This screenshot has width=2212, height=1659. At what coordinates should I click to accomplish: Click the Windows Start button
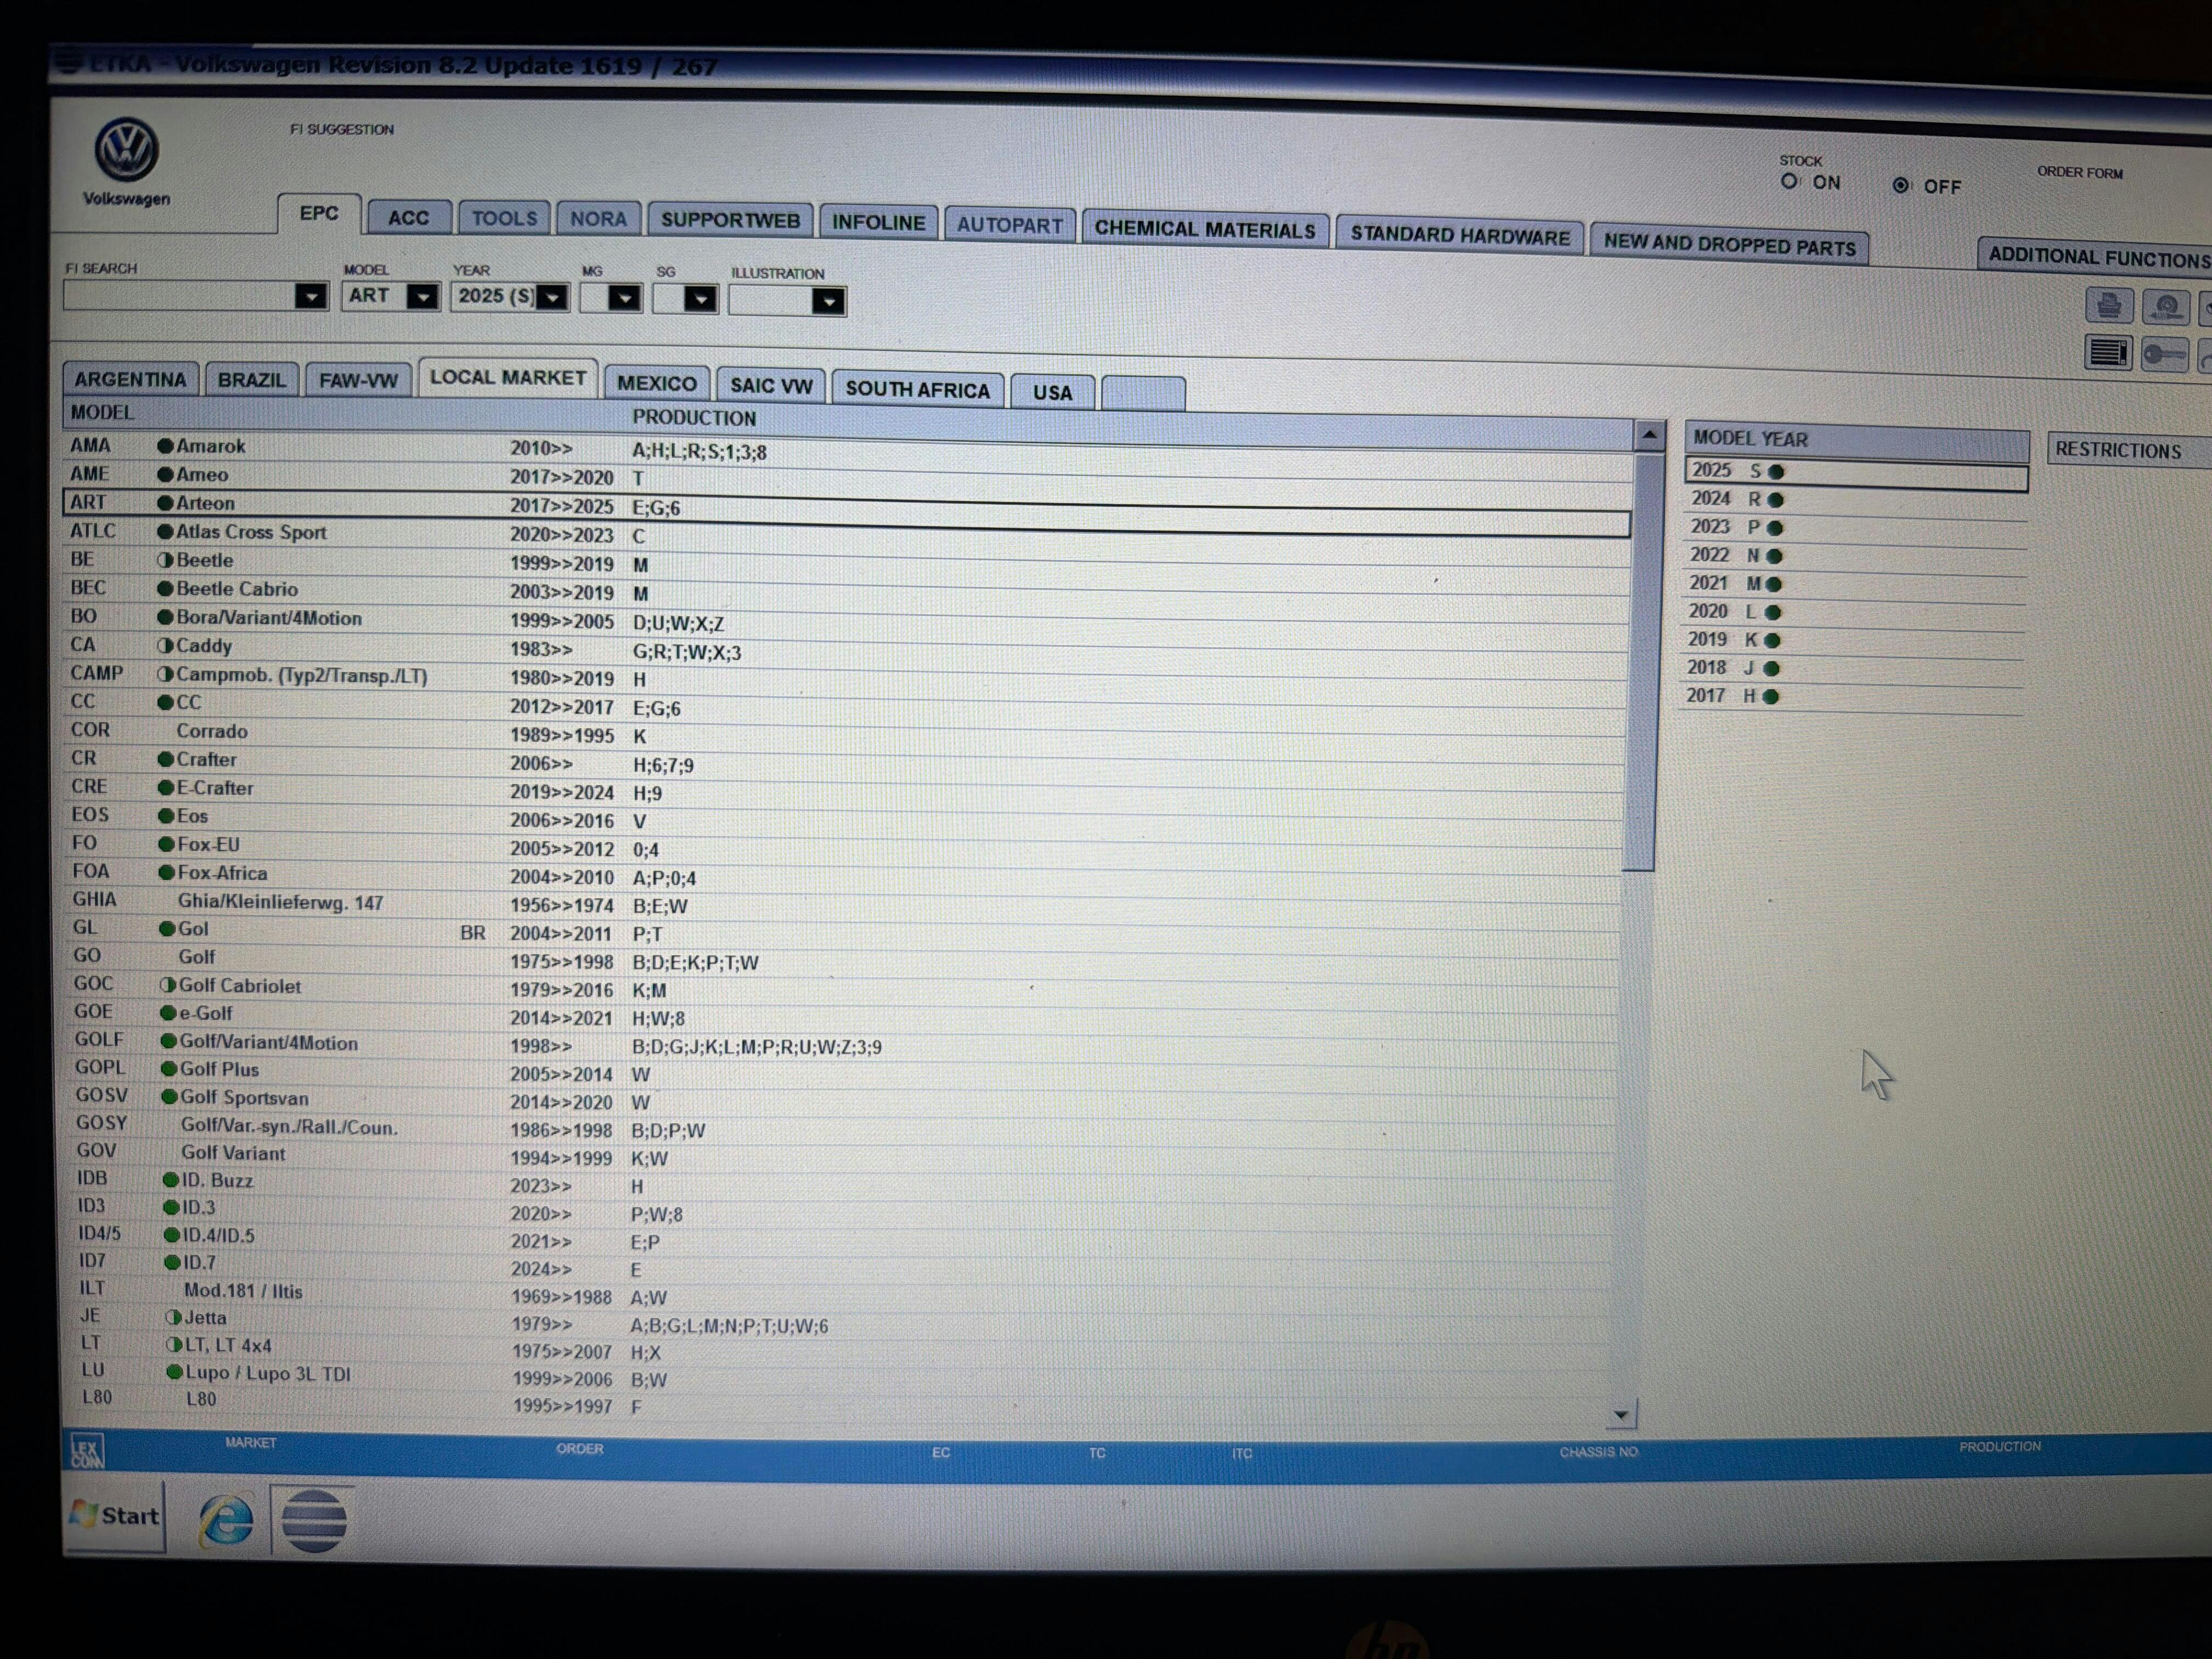[x=115, y=1516]
